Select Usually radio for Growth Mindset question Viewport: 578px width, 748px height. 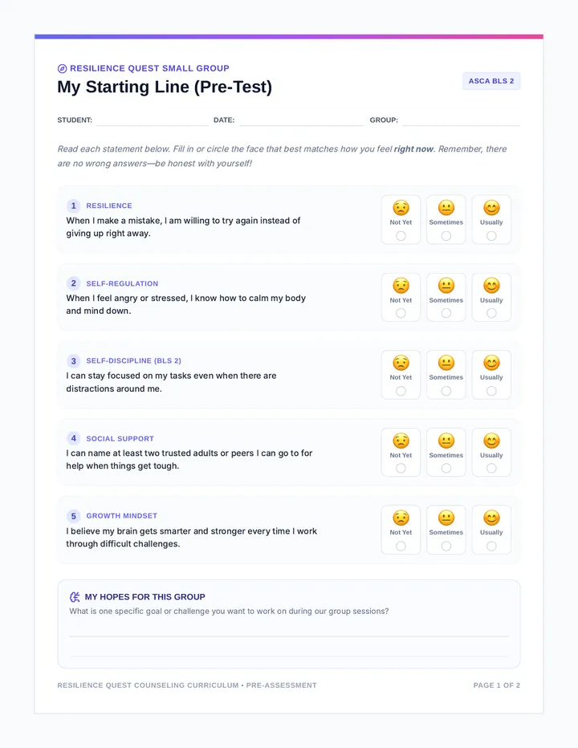tap(491, 546)
